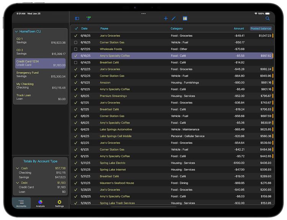The height and width of the screenshot is (220, 287).
Task: Collapse the Cash totals section
Action: click(17, 168)
